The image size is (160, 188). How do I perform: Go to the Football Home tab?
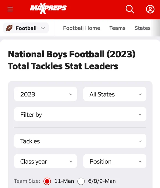pyautogui.click(x=81, y=28)
